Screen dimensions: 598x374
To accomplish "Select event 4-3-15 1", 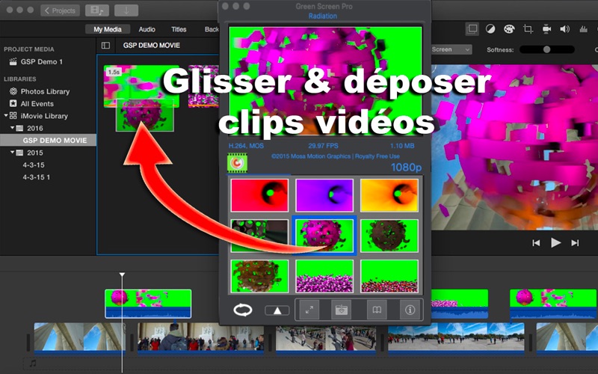I will pyautogui.click(x=36, y=177).
